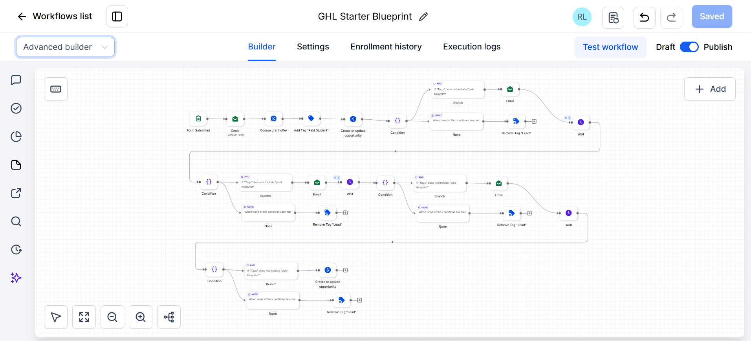The width and height of the screenshot is (751, 341).
Task: Open the version history notes icon
Action: [x=613, y=17]
